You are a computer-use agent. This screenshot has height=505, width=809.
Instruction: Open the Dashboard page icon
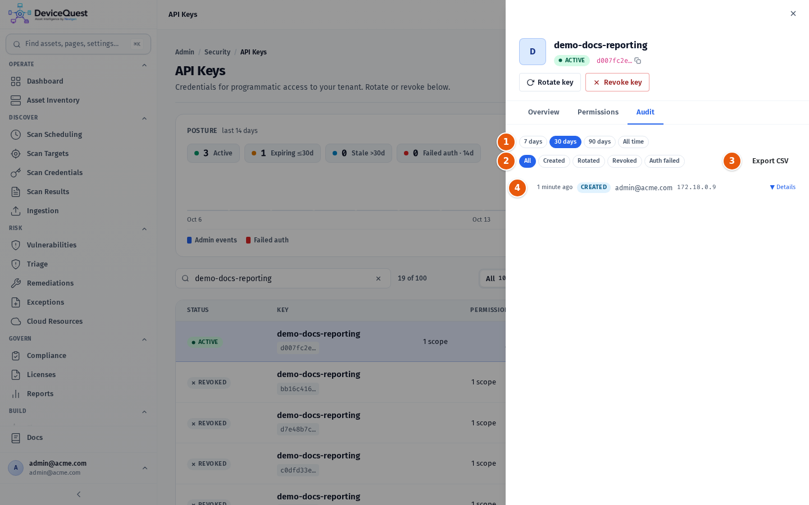click(16, 81)
